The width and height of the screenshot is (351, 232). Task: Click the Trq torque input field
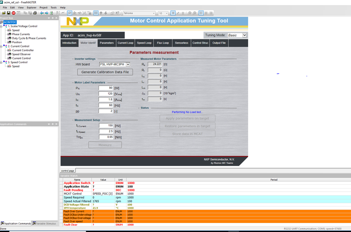pos(106,137)
